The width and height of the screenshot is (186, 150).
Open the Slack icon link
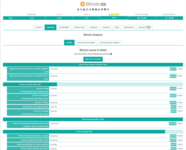click(102, 10)
